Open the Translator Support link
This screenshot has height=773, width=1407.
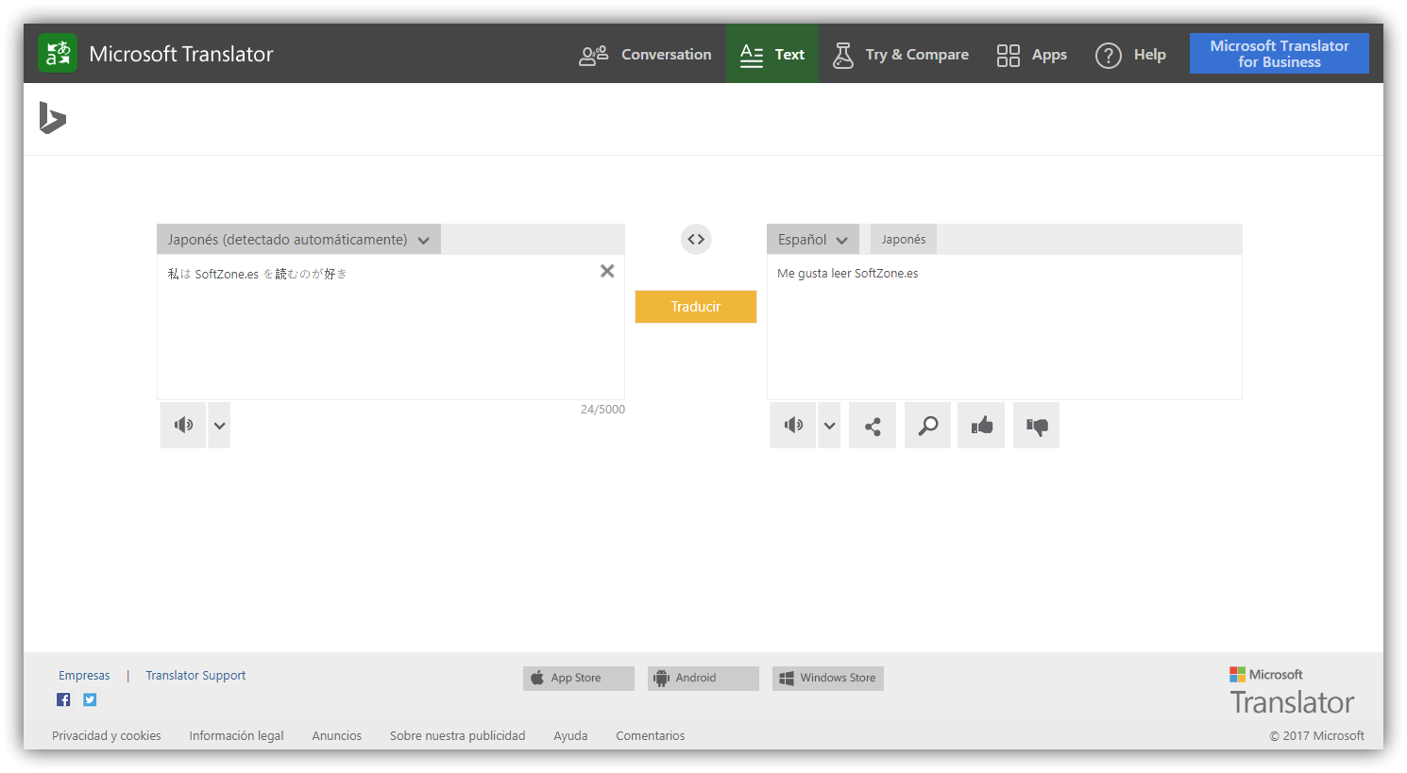(x=195, y=676)
